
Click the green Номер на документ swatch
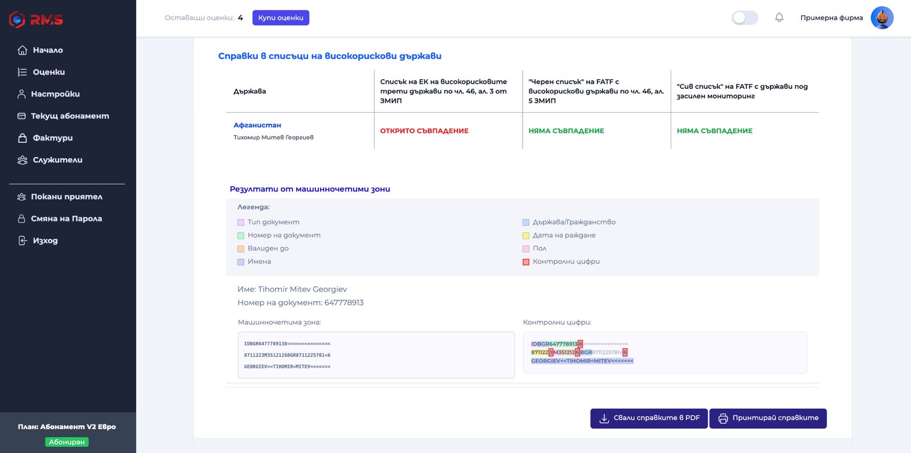241,236
